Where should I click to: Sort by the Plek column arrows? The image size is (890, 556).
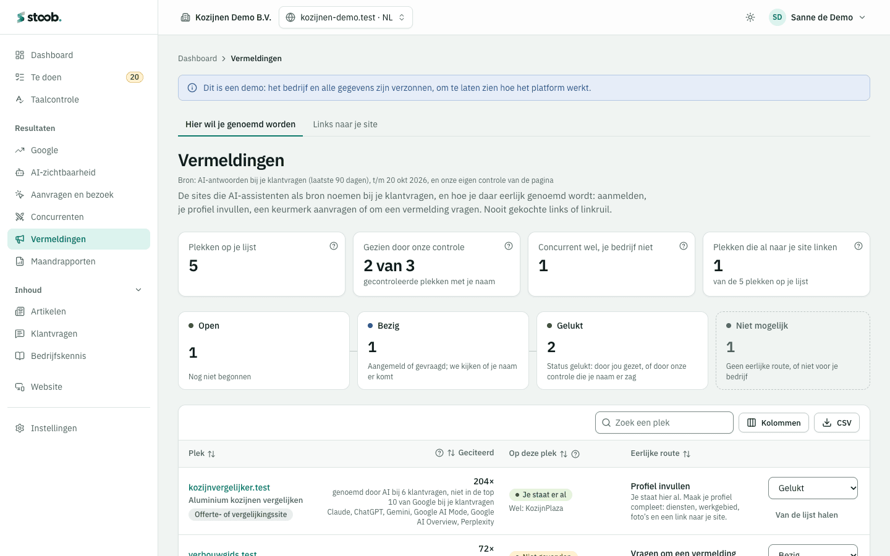pos(211,453)
